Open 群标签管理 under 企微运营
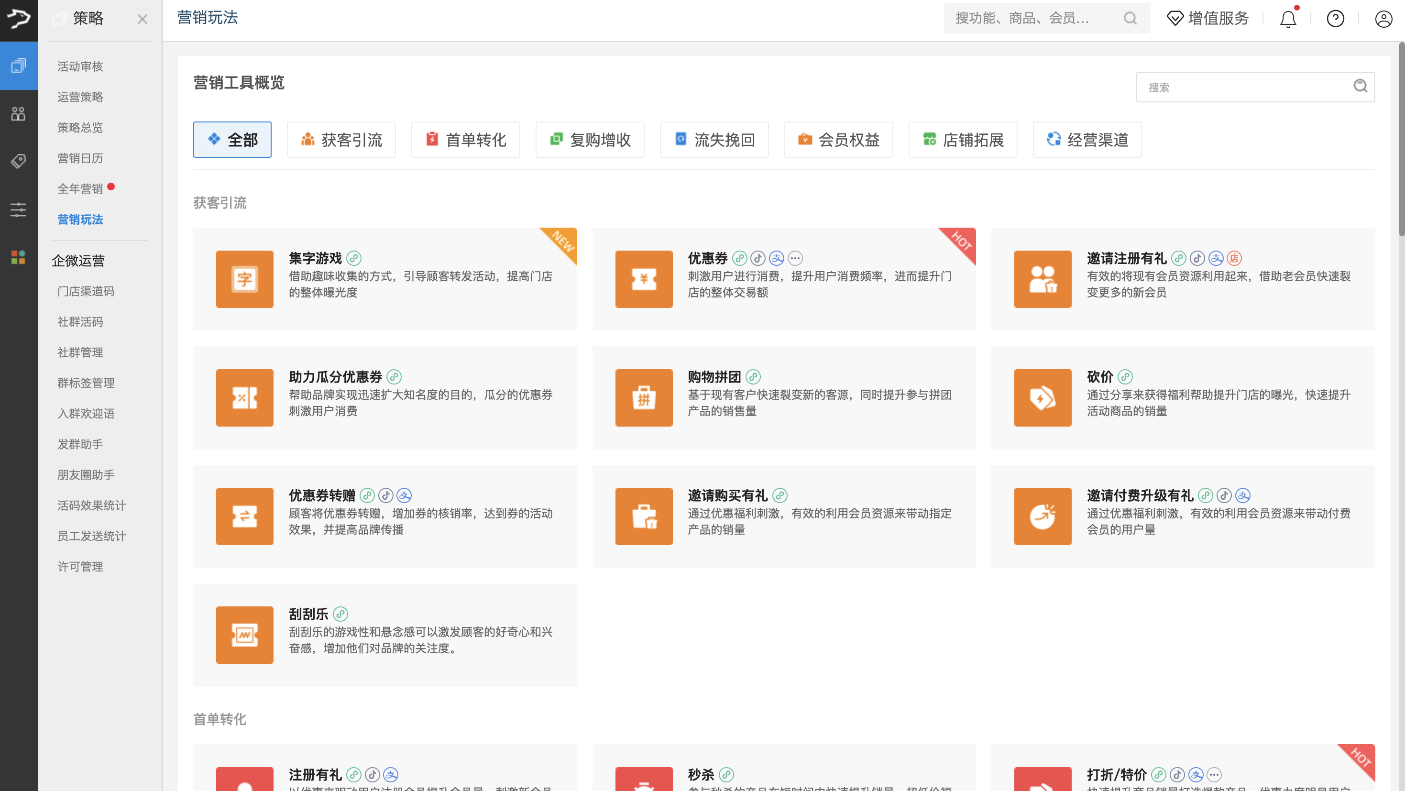 (x=86, y=383)
